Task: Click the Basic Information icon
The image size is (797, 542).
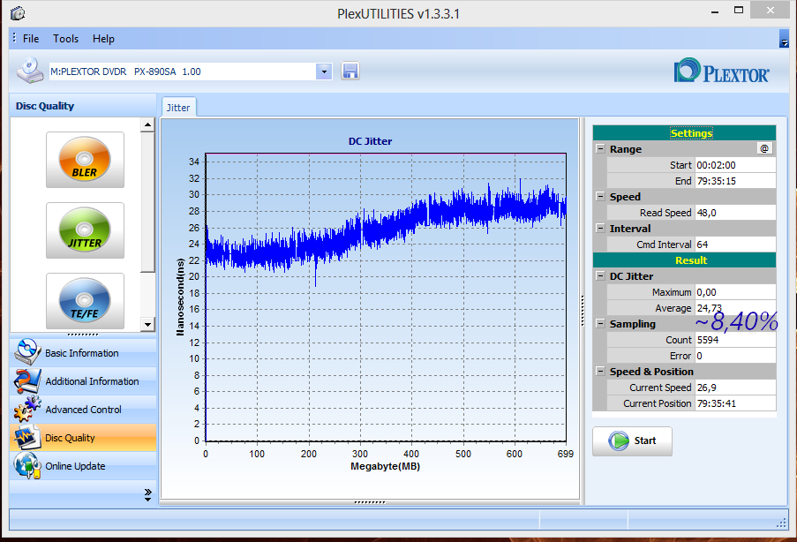Action: [27, 352]
